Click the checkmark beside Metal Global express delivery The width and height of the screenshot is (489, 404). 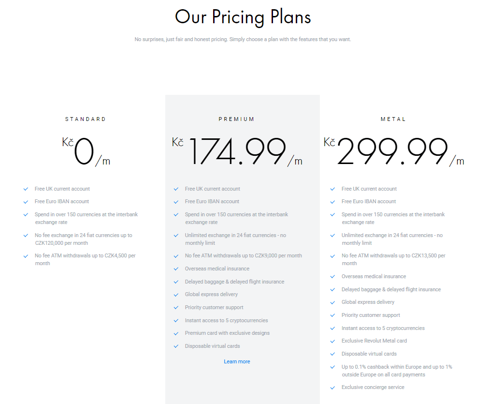pos(333,302)
